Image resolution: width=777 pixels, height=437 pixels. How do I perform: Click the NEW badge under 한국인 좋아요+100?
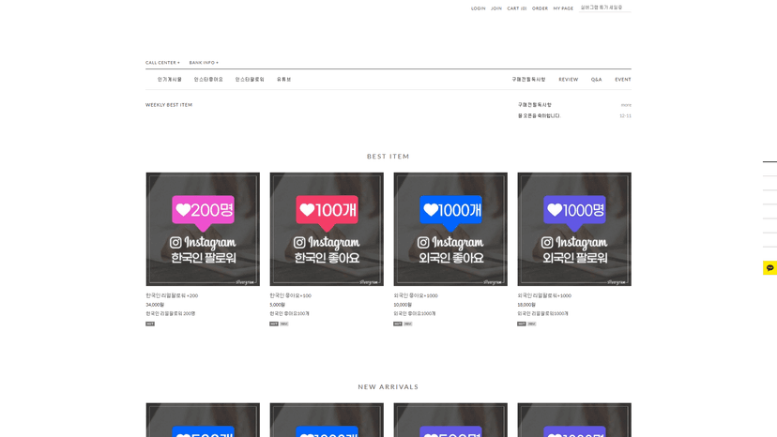[x=284, y=324]
